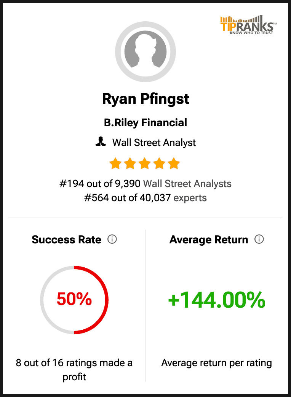Click the +144.00% average return value

coord(217,300)
